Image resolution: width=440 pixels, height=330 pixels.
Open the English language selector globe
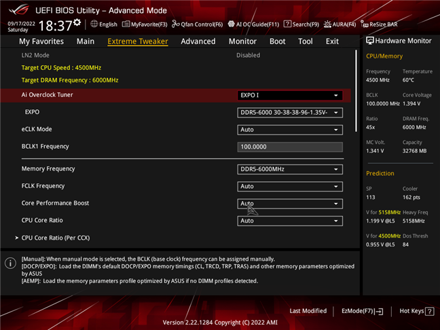(x=94, y=24)
